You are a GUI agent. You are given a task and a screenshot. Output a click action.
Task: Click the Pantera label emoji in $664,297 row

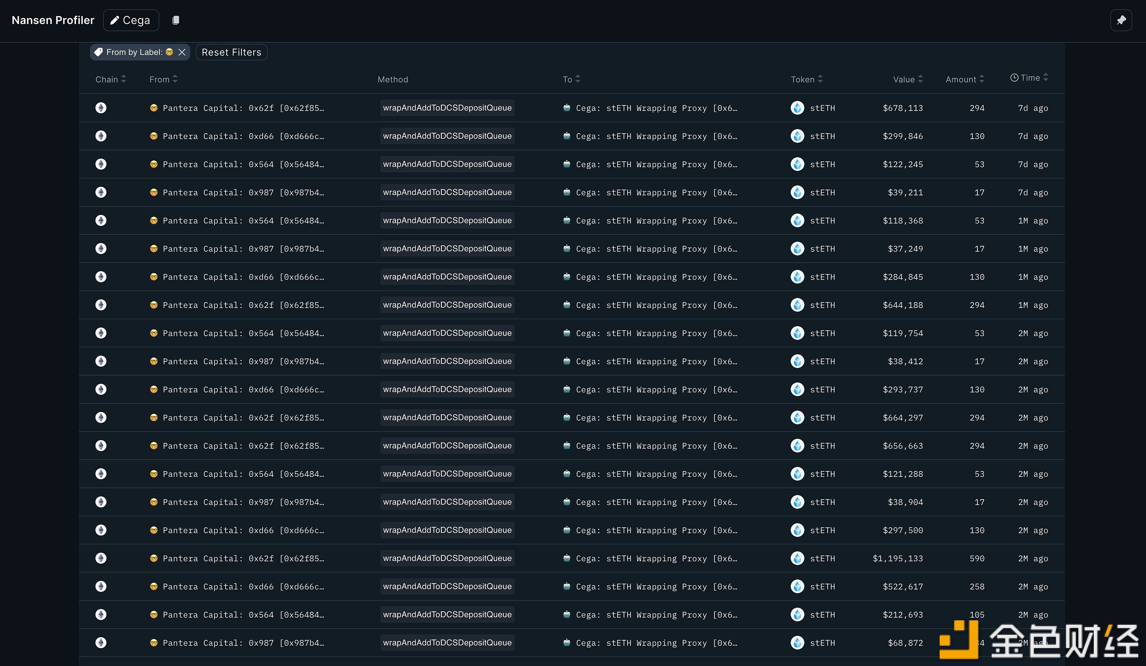154,417
